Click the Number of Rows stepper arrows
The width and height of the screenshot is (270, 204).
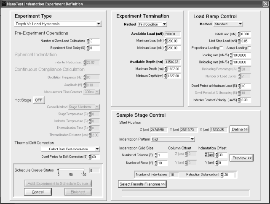click(x=156, y=163)
